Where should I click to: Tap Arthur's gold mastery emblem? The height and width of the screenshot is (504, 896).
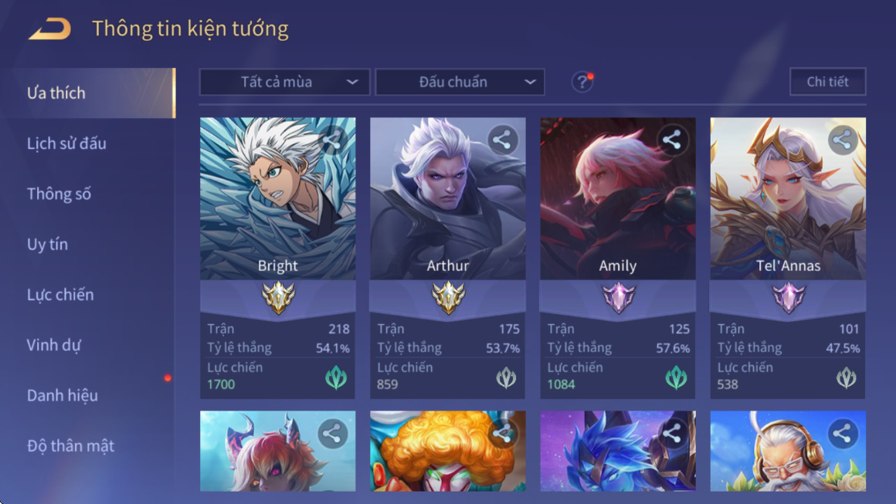(448, 297)
